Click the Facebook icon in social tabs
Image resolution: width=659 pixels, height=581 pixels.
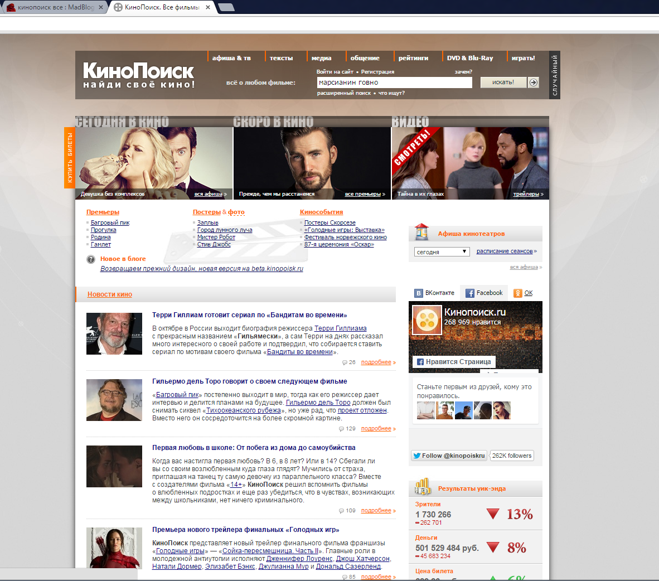click(469, 293)
